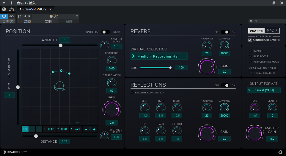Click the 对照 compare button
Screen dimensions: 286x156
click(x=27, y=21)
